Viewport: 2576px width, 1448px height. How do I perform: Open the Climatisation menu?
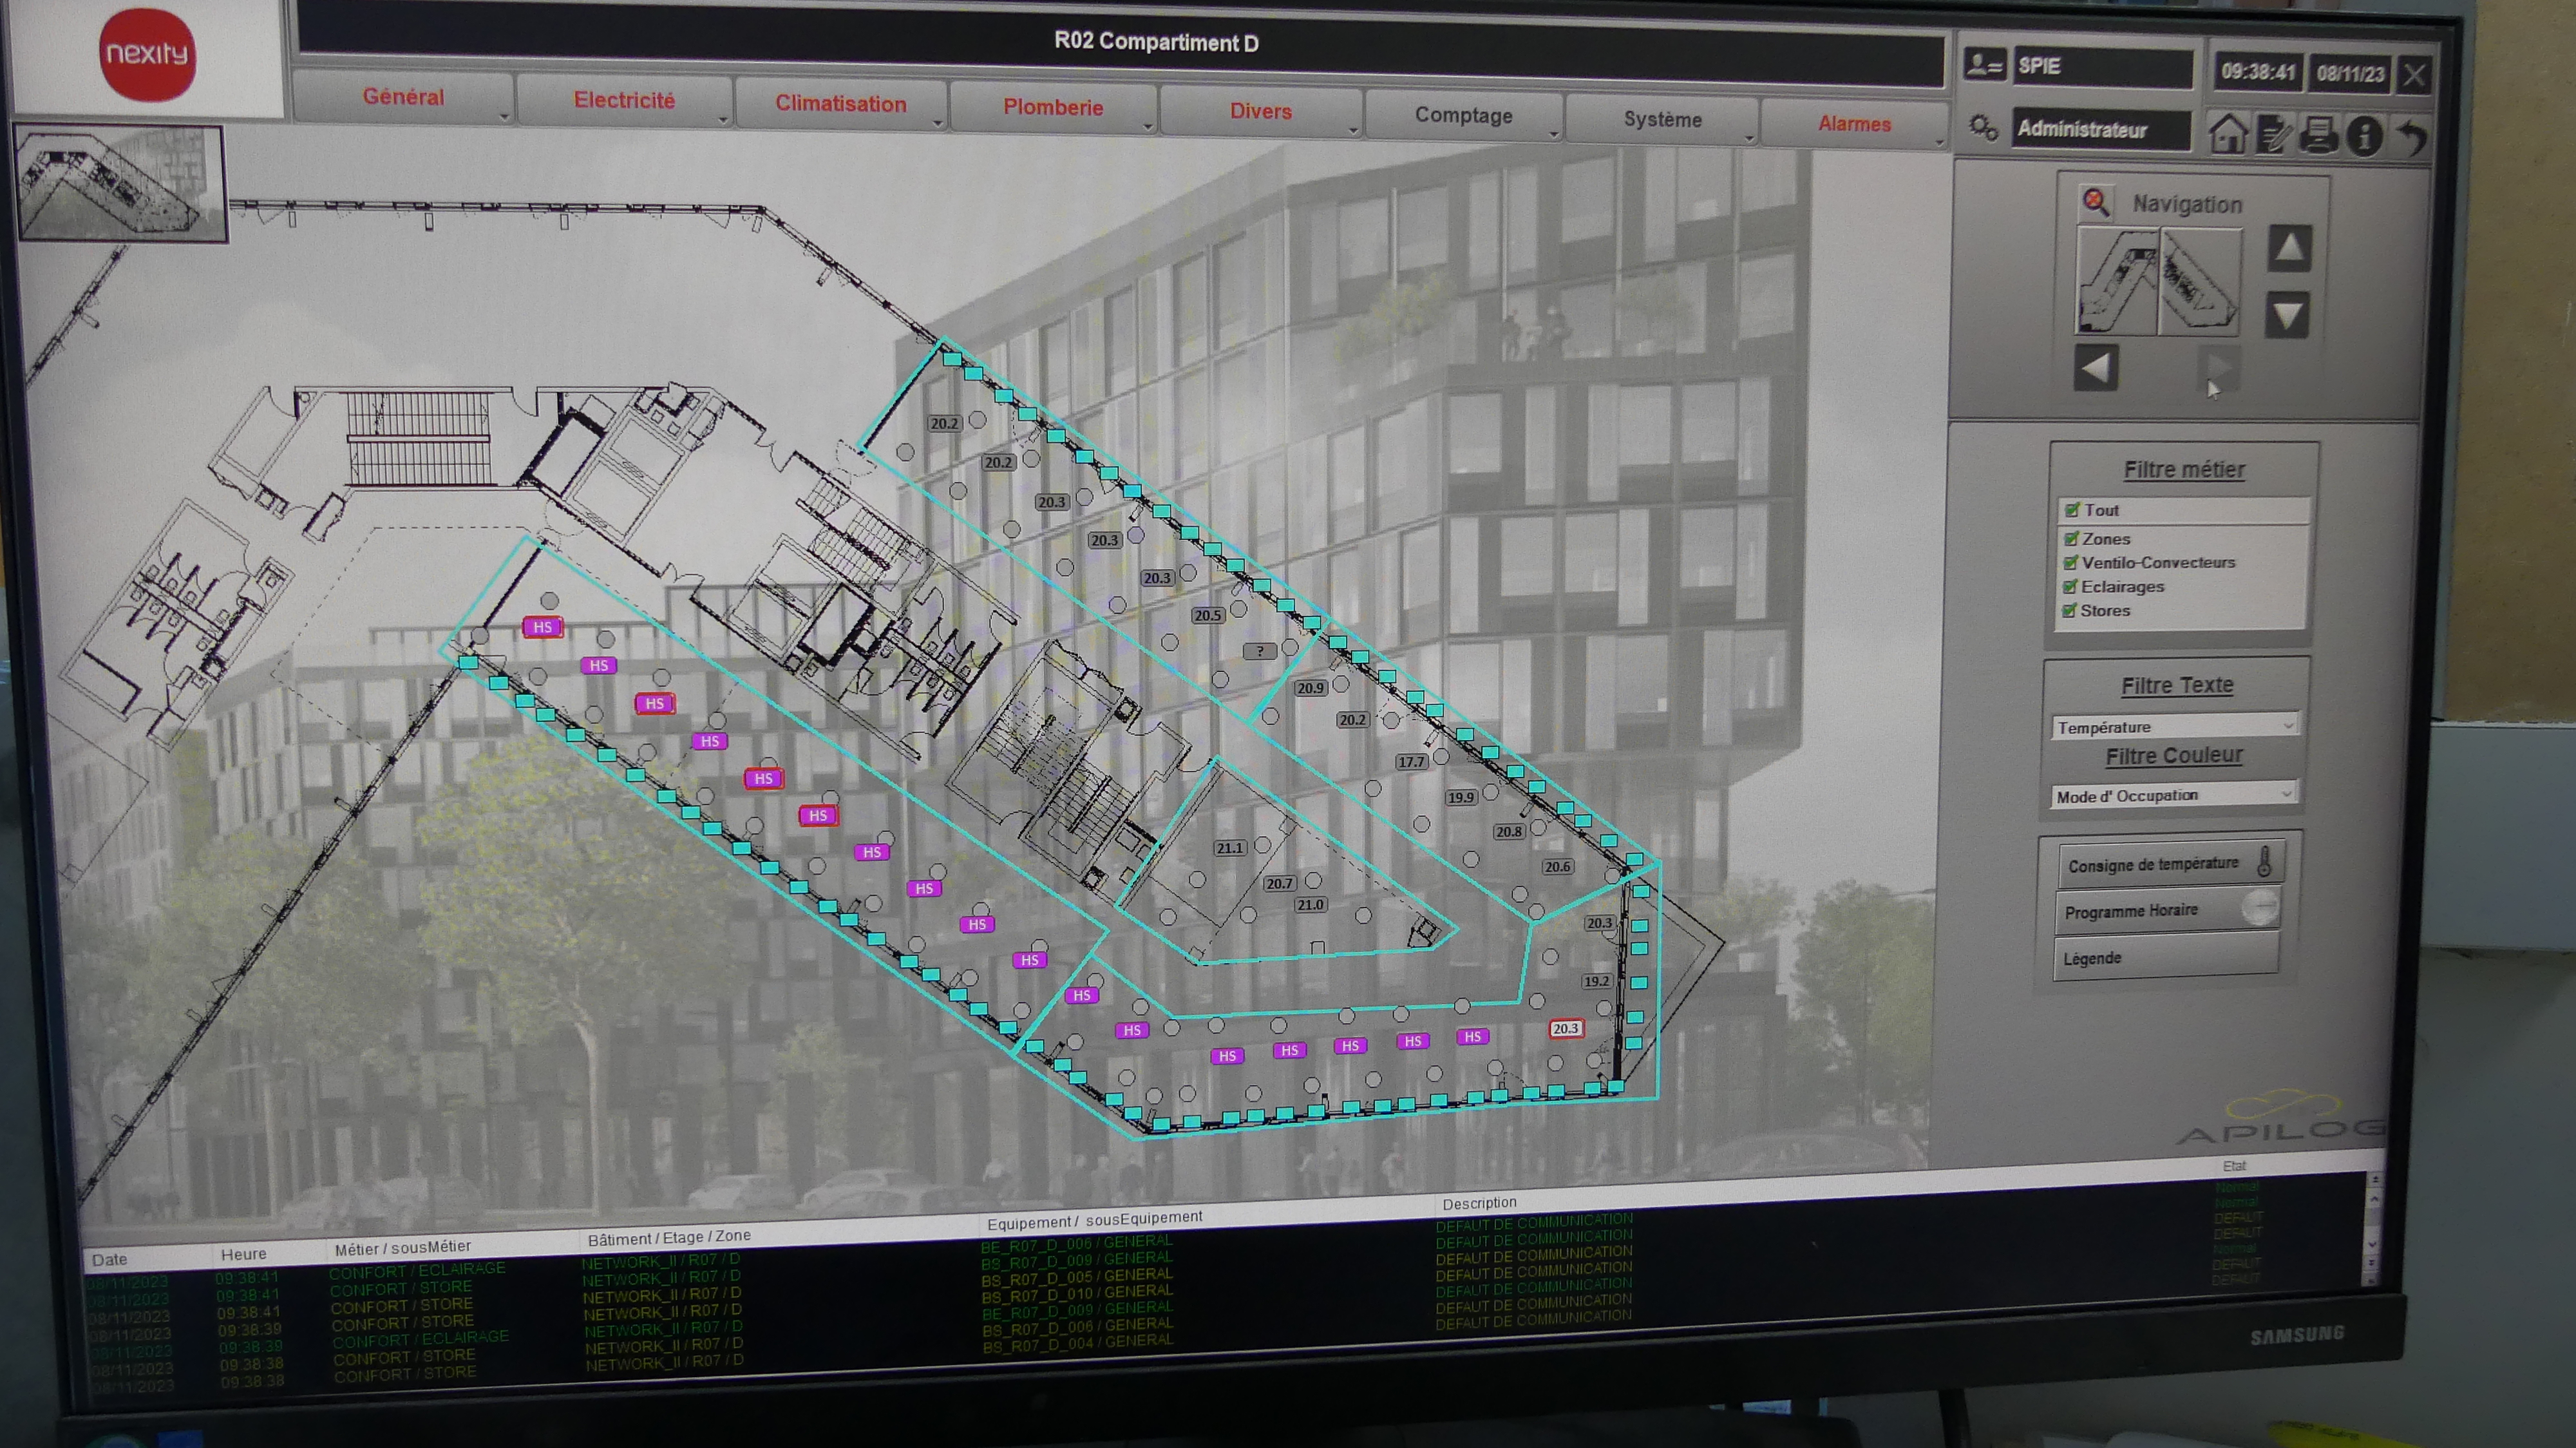(841, 104)
